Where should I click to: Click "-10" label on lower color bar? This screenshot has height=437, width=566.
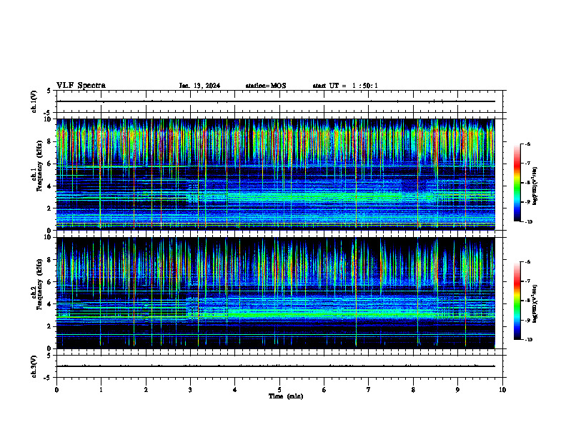click(528, 340)
